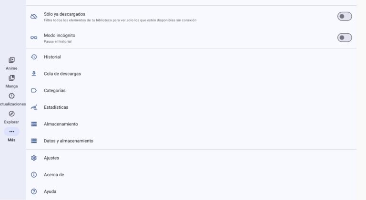
Task: Click the Modo incógnito glasses icon
Action: [x=34, y=38]
